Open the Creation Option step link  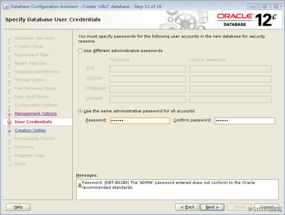pyautogui.click(x=30, y=130)
